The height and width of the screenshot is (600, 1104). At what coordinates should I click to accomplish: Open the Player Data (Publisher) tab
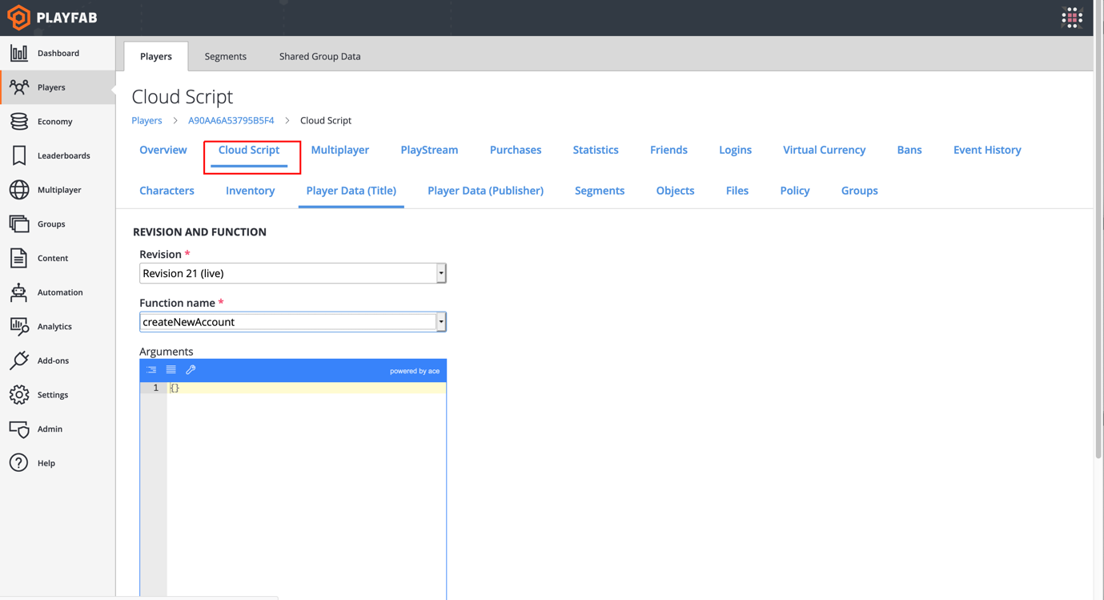point(486,191)
